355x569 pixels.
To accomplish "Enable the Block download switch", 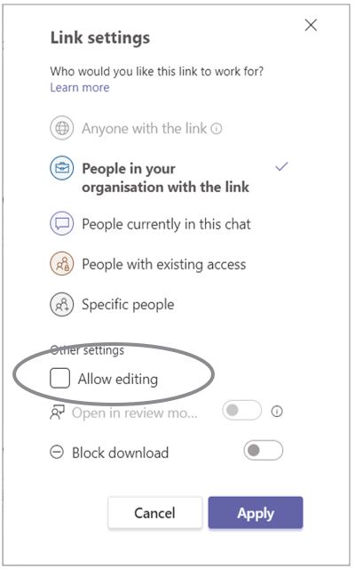I will pos(264,451).
